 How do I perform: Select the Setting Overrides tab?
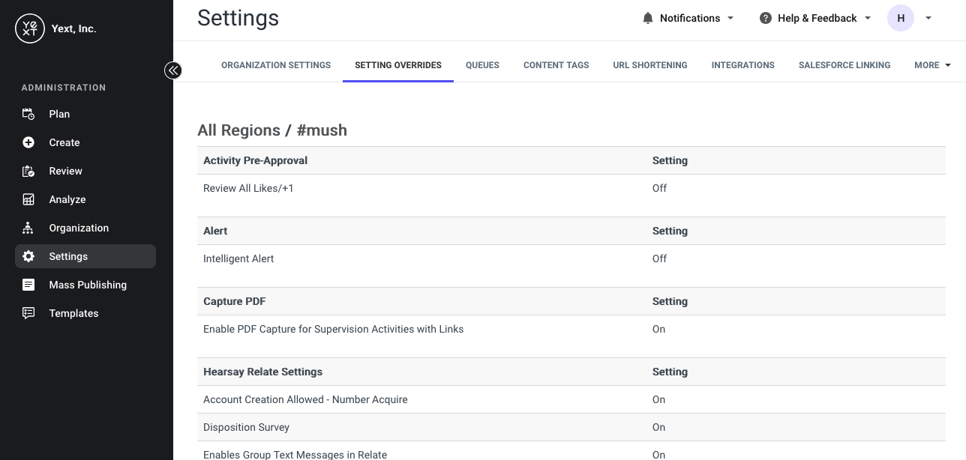[398, 65]
